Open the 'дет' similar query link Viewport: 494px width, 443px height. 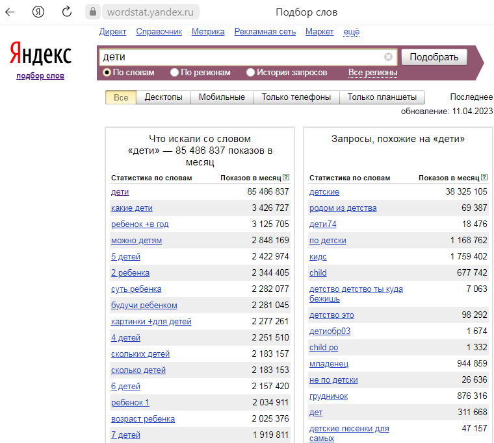click(316, 413)
